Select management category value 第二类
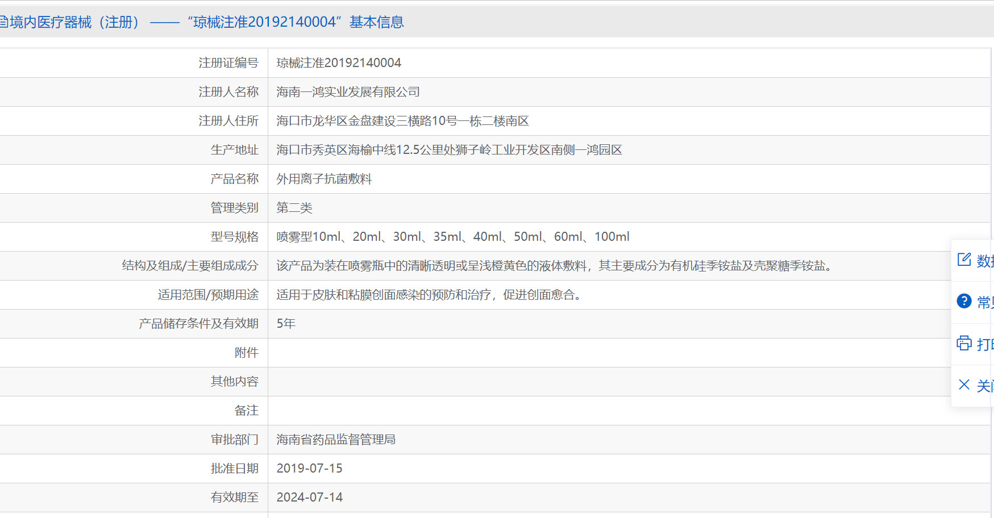The height and width of the screenshot is (518, 994). [294, 208]
